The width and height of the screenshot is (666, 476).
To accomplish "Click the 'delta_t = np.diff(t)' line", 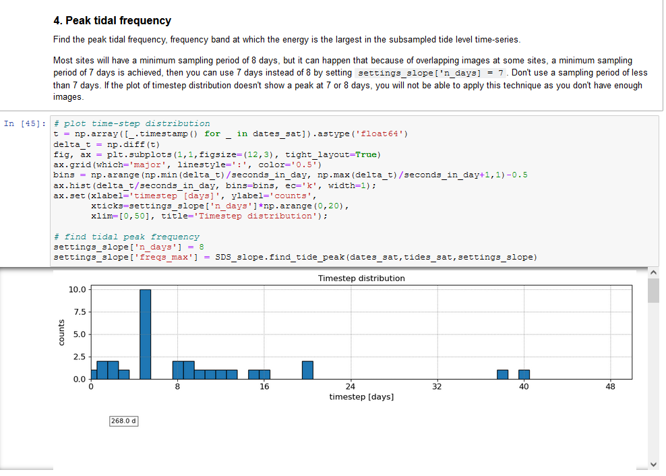I will (x=107, y=144).
